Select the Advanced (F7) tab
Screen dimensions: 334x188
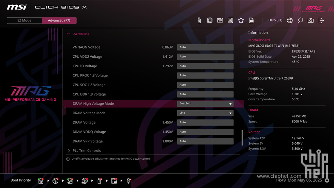(x=59, y=20)
